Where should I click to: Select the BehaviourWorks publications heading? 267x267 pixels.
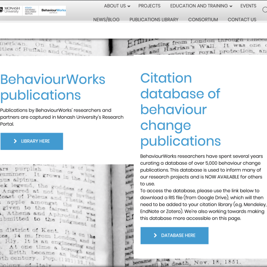(x=53, y=87)
